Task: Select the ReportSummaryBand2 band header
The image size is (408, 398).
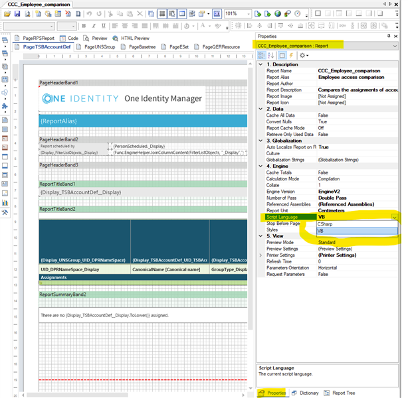Action: click(x=143, y=295)
